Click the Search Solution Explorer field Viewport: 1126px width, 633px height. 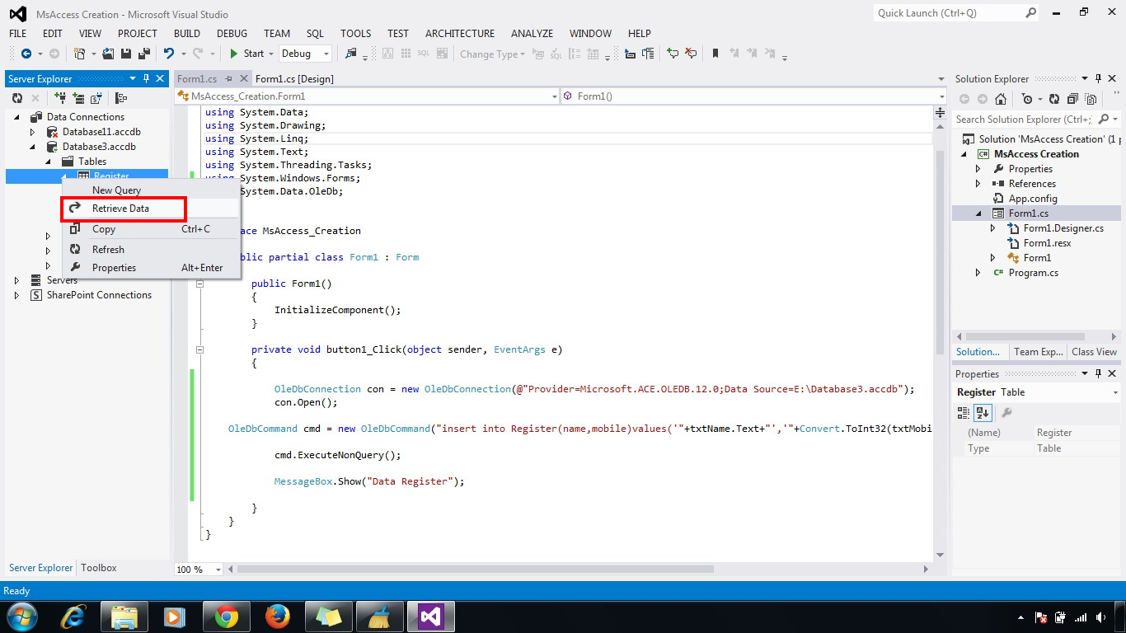(1036, 120)
